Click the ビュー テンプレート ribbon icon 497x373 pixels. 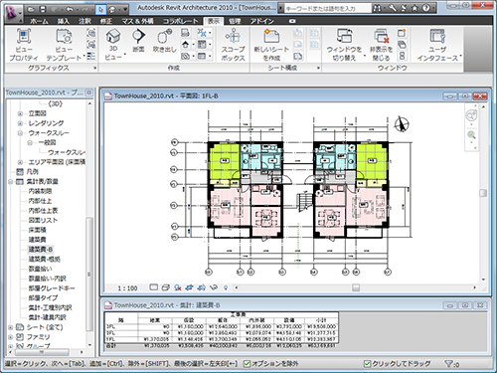(x=64, y=37)
